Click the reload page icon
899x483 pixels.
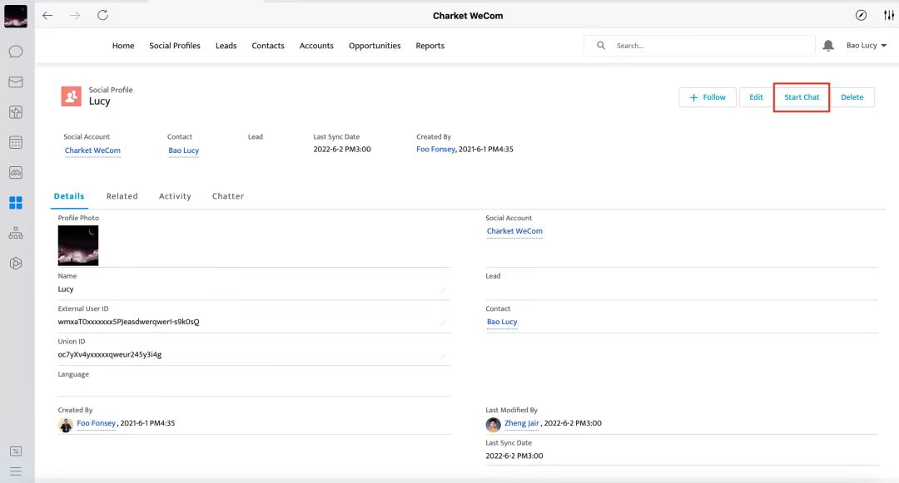click(x=102, y=16)
